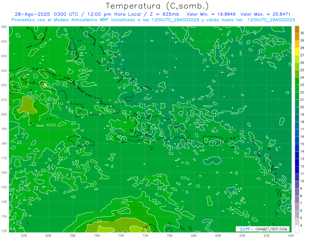Click the dark blue swatch between 12 and 13
The height and width of the screenshot is (239, 309).
click(297, 162)
